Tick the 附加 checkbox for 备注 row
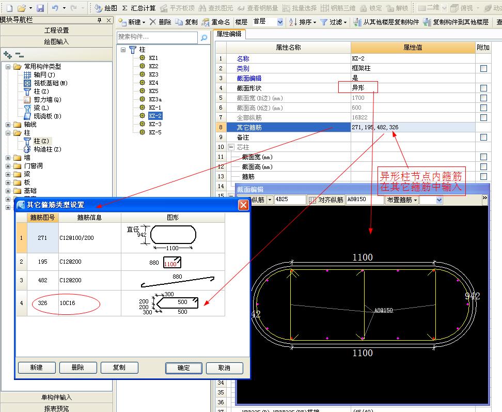This screenshot has width=502, height=412. coord(483,138)
